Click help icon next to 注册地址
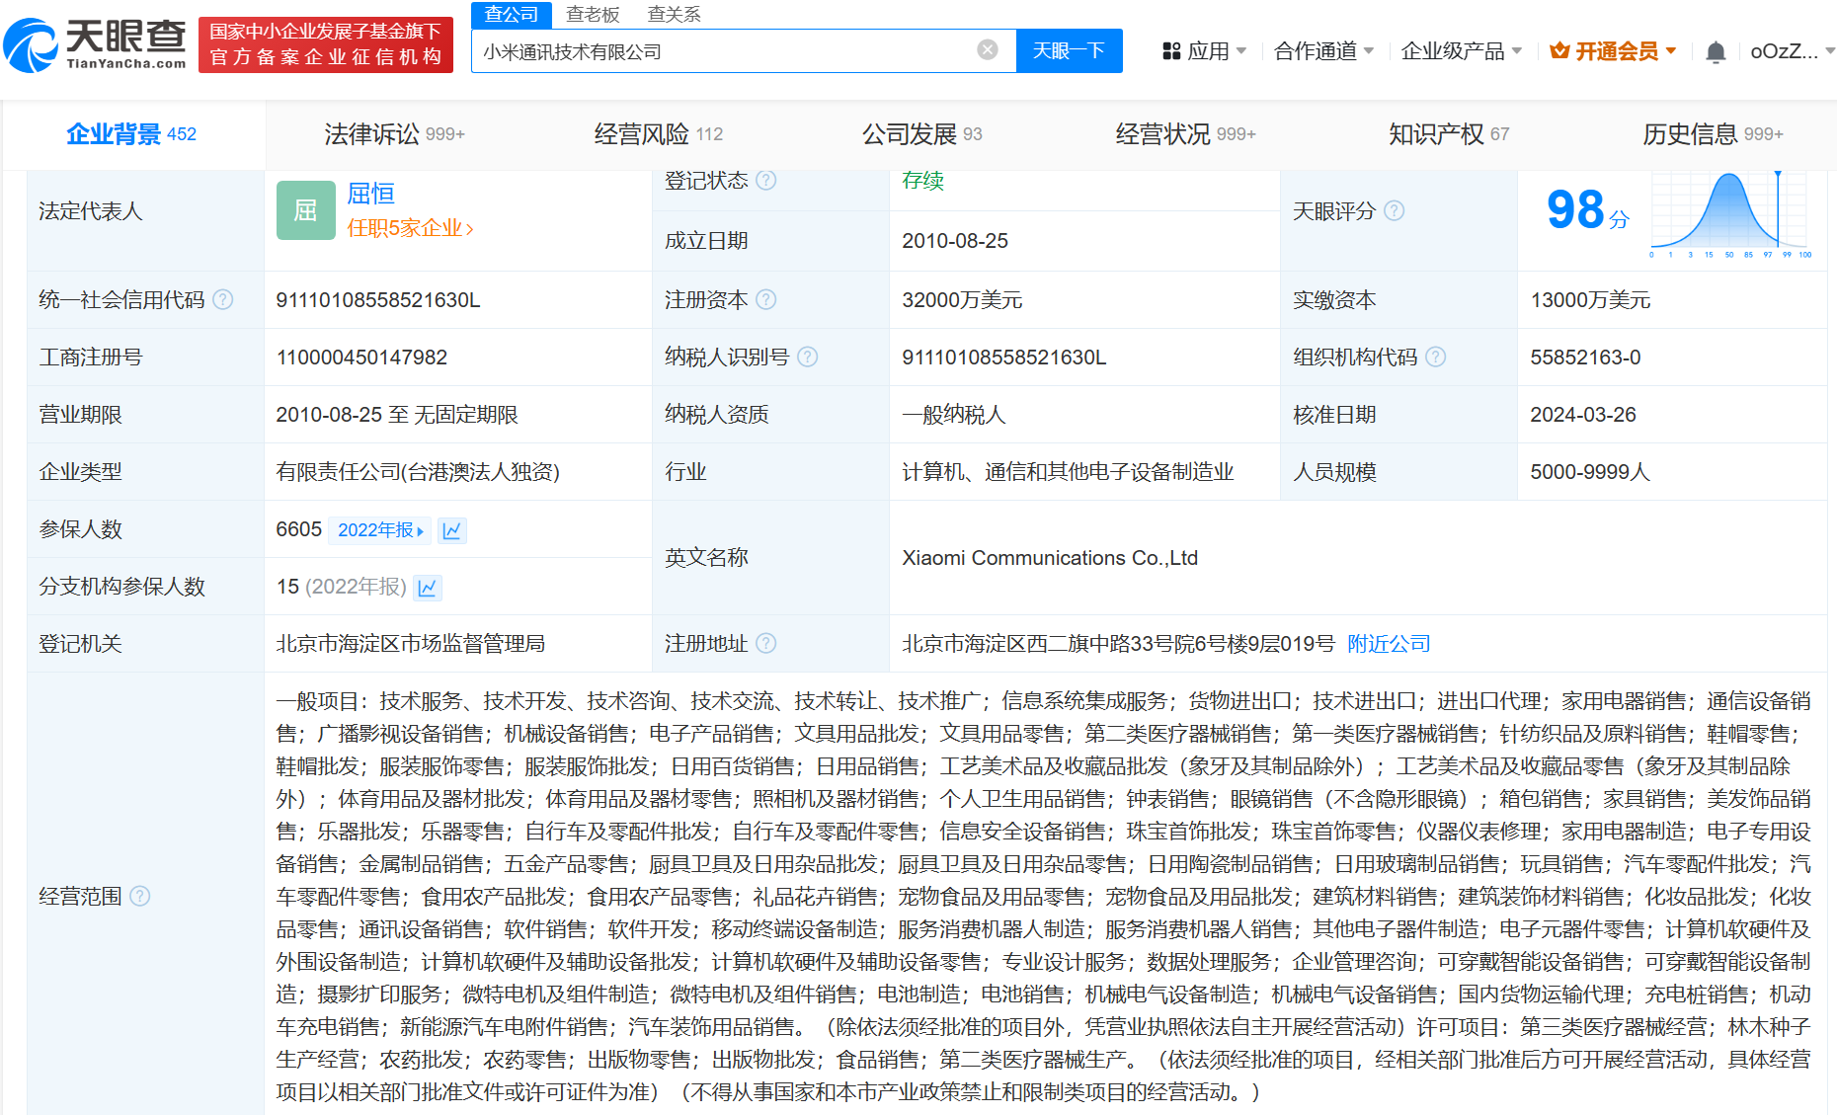The image size is (1837, 1115). pyautogui.click(x=765, y=643)
